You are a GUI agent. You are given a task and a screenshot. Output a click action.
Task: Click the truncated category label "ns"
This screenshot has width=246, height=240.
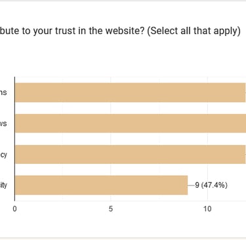(3, 92)
